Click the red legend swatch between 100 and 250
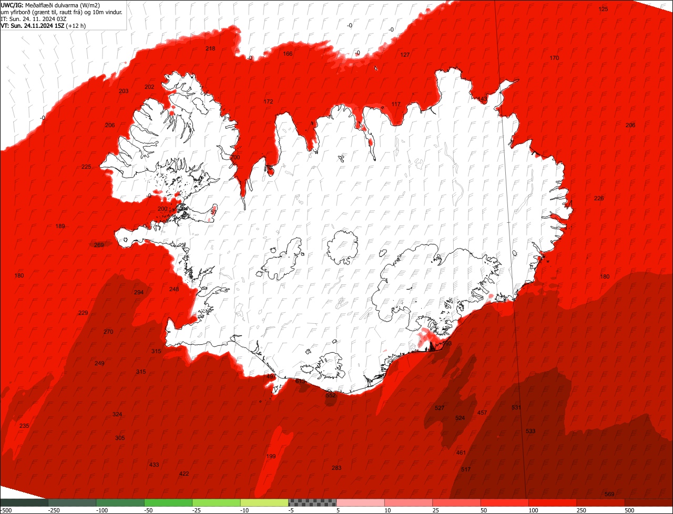Image resolution: width=673 pixels, height=514 pixels. coord(553,502)
